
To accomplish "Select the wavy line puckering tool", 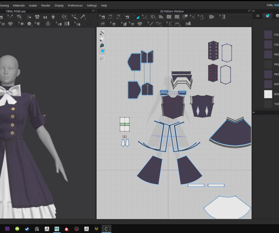I will click(159, 23).
